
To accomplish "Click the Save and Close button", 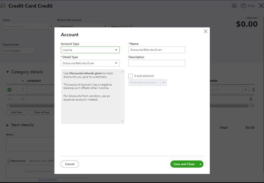I will [184, 164].
